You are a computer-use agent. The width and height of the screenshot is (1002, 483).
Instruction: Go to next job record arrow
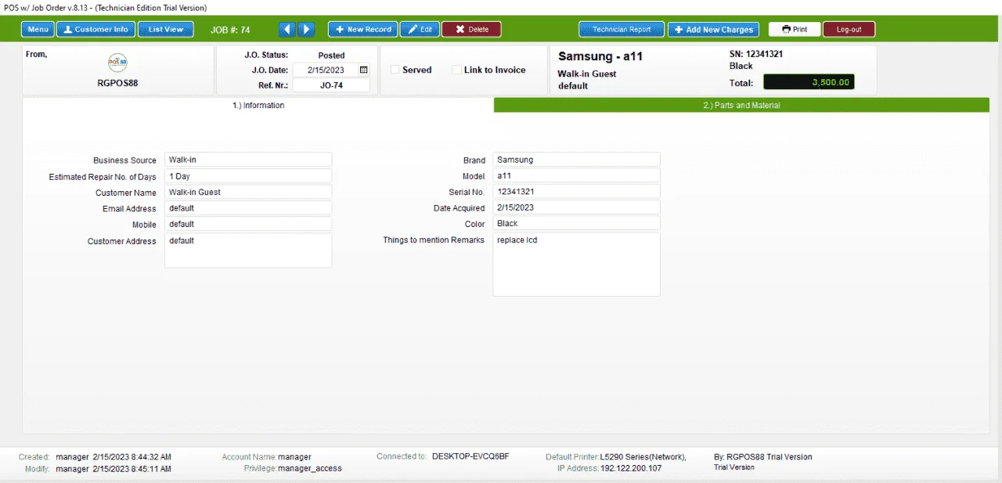point(307,29)
